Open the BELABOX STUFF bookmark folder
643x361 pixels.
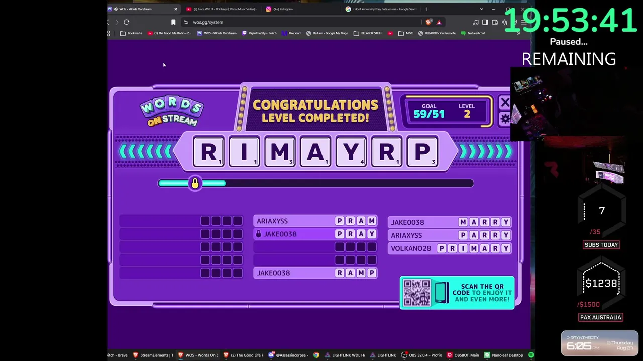[368, 33]
